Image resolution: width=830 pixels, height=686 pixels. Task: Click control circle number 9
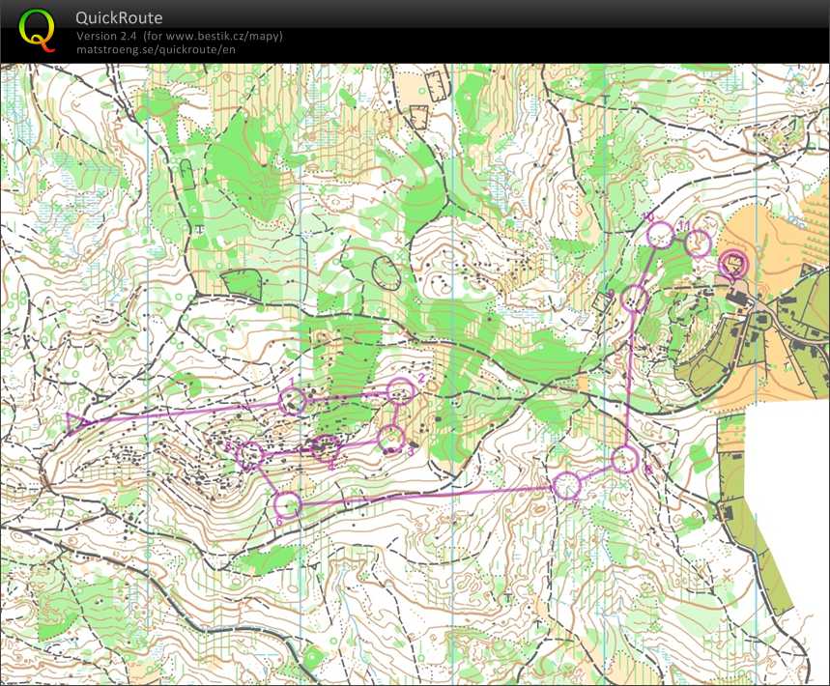635,299
